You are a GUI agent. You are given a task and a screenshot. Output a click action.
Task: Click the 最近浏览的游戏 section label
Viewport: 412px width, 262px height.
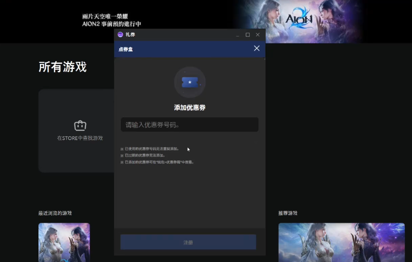click(55, 213)
